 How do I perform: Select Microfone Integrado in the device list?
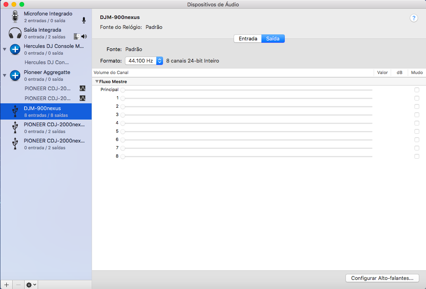46,17
